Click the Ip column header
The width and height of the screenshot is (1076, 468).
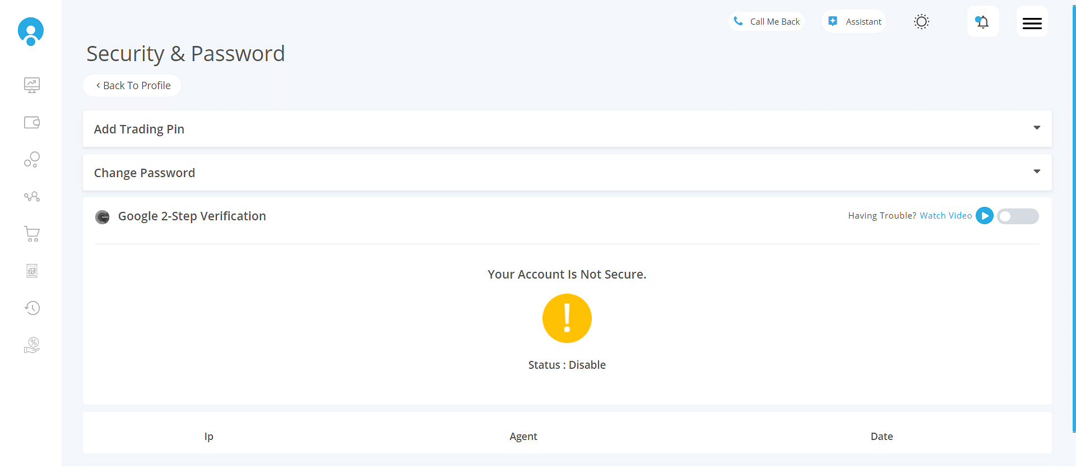[209, 436]
